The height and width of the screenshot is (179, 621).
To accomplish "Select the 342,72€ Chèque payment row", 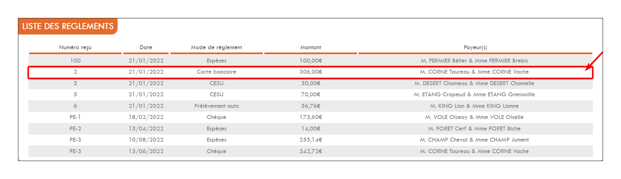I will pos(311,151).
